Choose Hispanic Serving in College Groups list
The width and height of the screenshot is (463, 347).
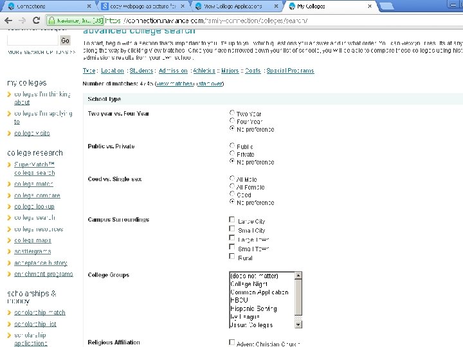click(262, 308)
